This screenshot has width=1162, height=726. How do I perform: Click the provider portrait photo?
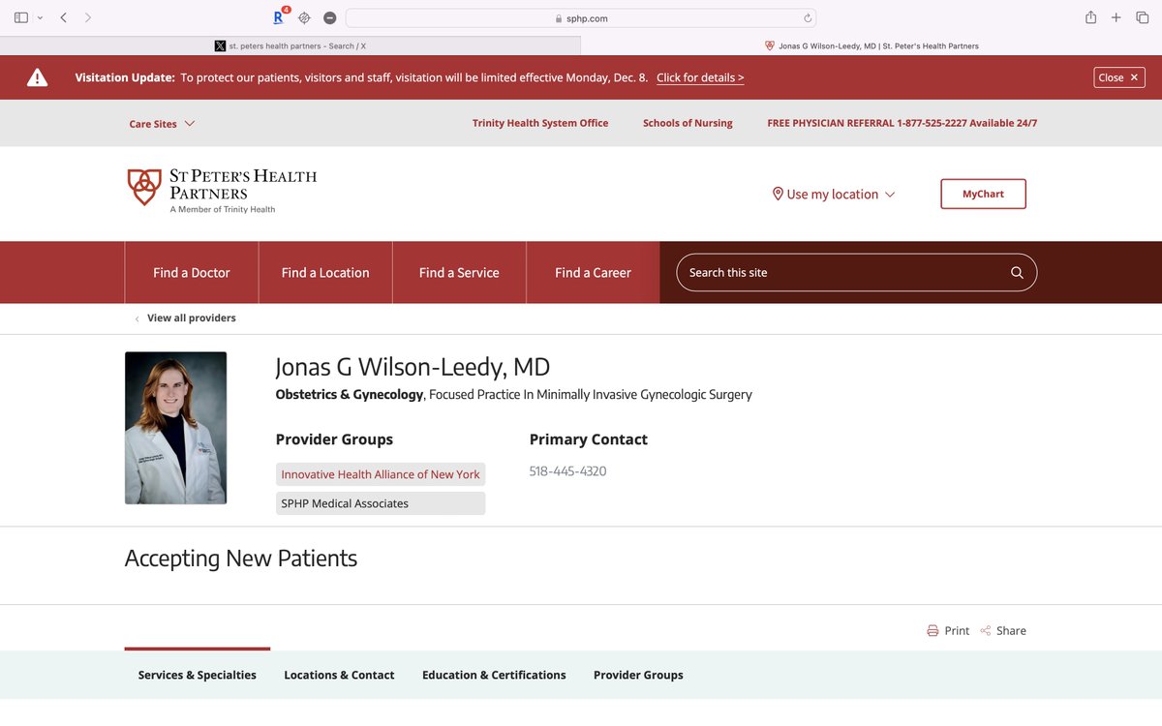[175, 428]
